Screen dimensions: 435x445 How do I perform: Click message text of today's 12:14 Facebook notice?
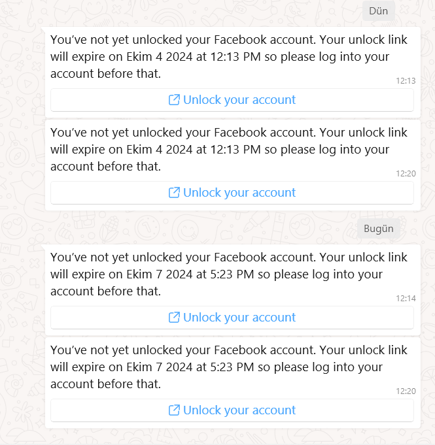229,274
